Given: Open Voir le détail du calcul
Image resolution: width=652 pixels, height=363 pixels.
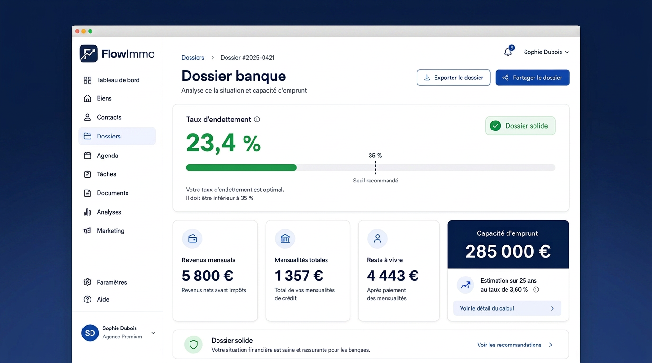Looking at the screenshot, I should coord(507,308).
